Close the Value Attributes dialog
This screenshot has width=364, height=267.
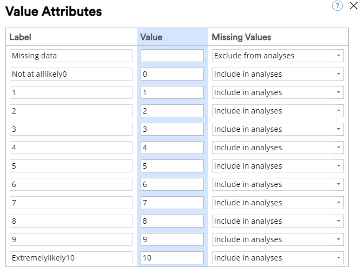(354, 5)
